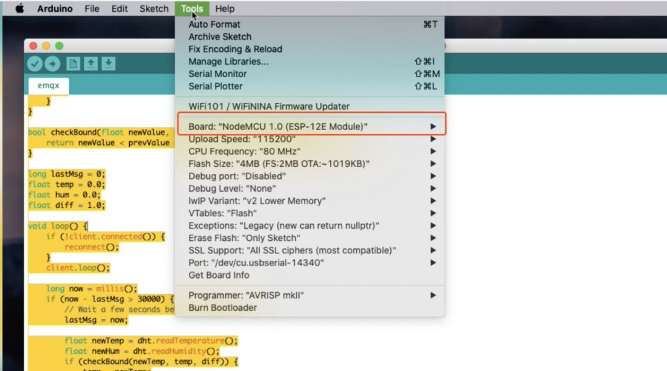Expand the Debug Level None submenu

point(309,189)
